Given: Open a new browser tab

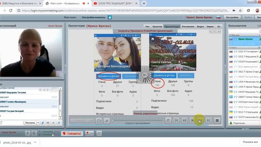Looking at the screenshot, I should click(x=144, y=3).
